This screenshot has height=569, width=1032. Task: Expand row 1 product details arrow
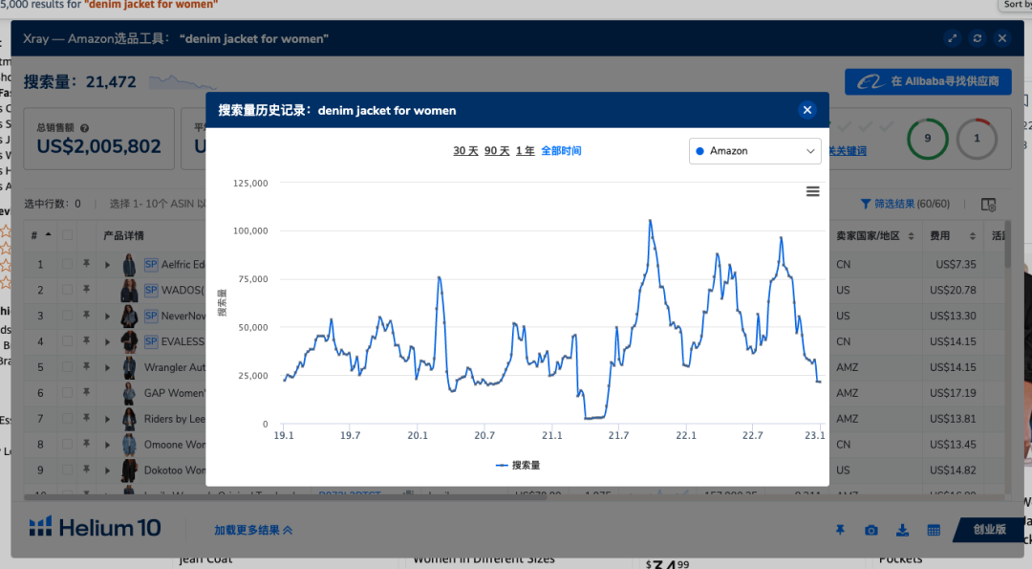107,264
